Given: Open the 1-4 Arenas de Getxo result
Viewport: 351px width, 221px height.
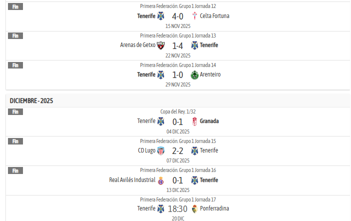Looking at the screenshot, I should [x=177, y=45].
